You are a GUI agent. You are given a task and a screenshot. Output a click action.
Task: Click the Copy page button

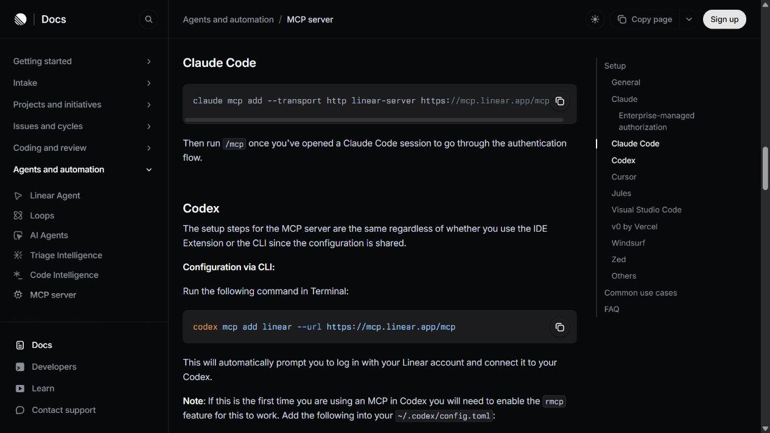click(646, 19)
